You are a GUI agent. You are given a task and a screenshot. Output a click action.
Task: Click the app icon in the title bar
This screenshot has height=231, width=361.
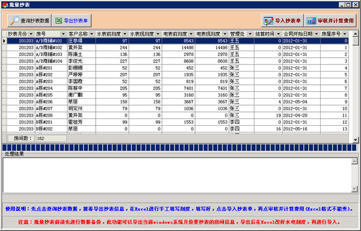(5, 5)
